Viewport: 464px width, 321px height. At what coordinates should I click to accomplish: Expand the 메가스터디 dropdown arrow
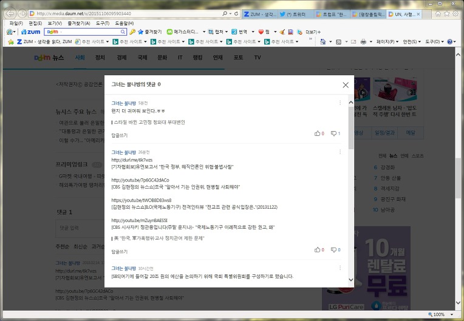(x=204, y=32)
